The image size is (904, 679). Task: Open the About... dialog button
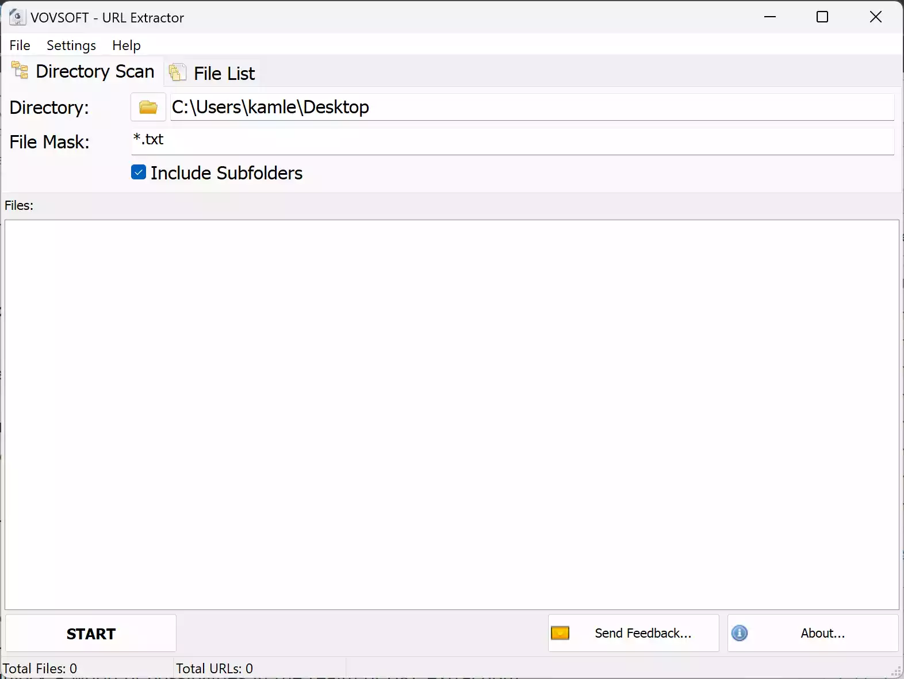(x=813, y=633)
